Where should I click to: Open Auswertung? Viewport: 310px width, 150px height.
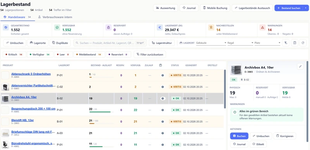(x=165, y=8)
